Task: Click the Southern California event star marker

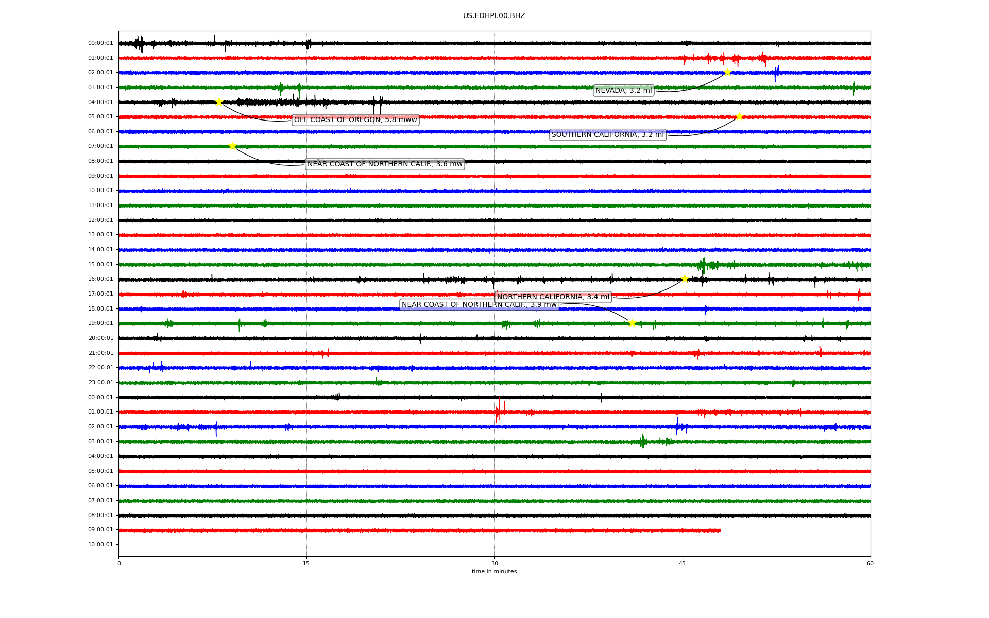Action: coord(739,117)
